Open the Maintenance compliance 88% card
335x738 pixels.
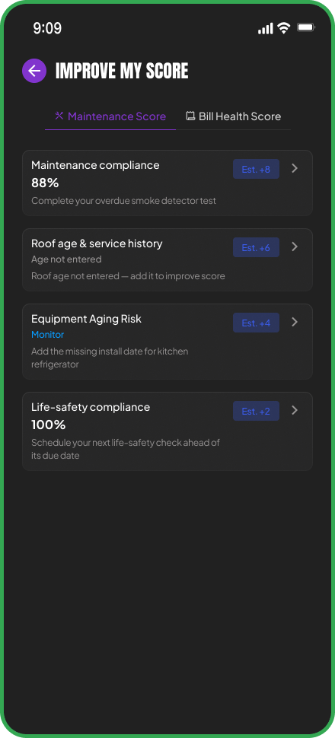click(x=167, y=183)
